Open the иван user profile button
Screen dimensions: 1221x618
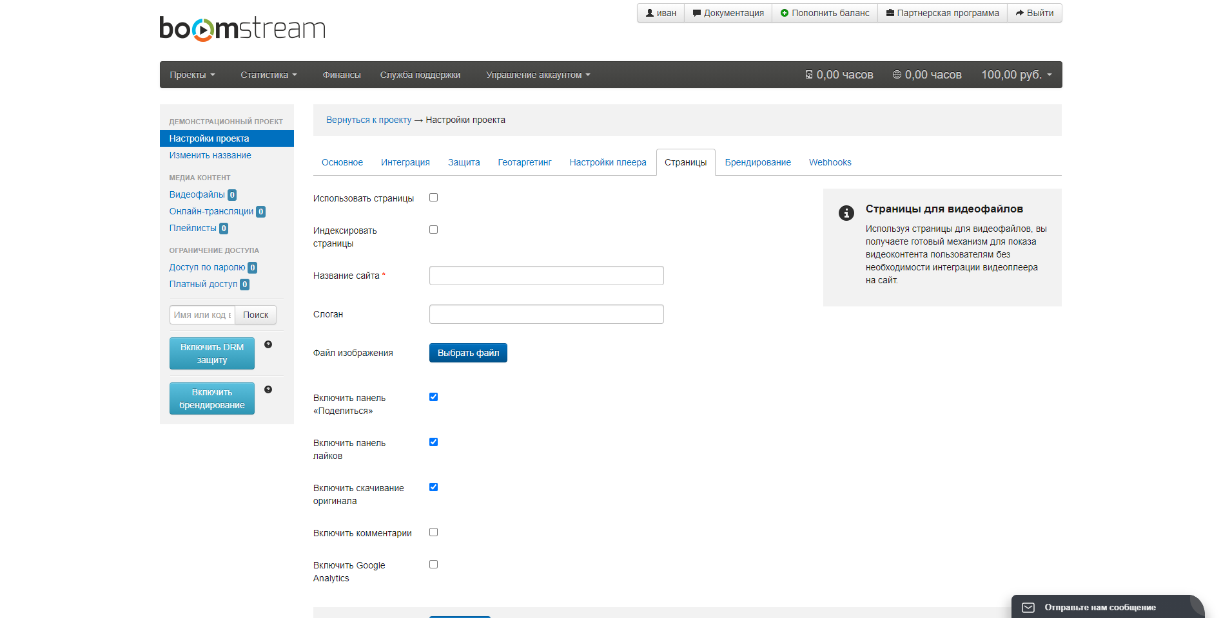pyautogui.click(x=661, y=13)
